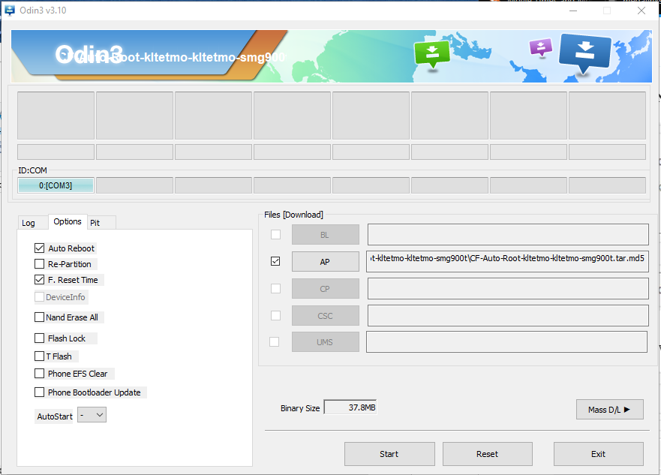Screen dimensions: 661x475
Task: Close the Odin3 window
Action: (x=641, y=11)
